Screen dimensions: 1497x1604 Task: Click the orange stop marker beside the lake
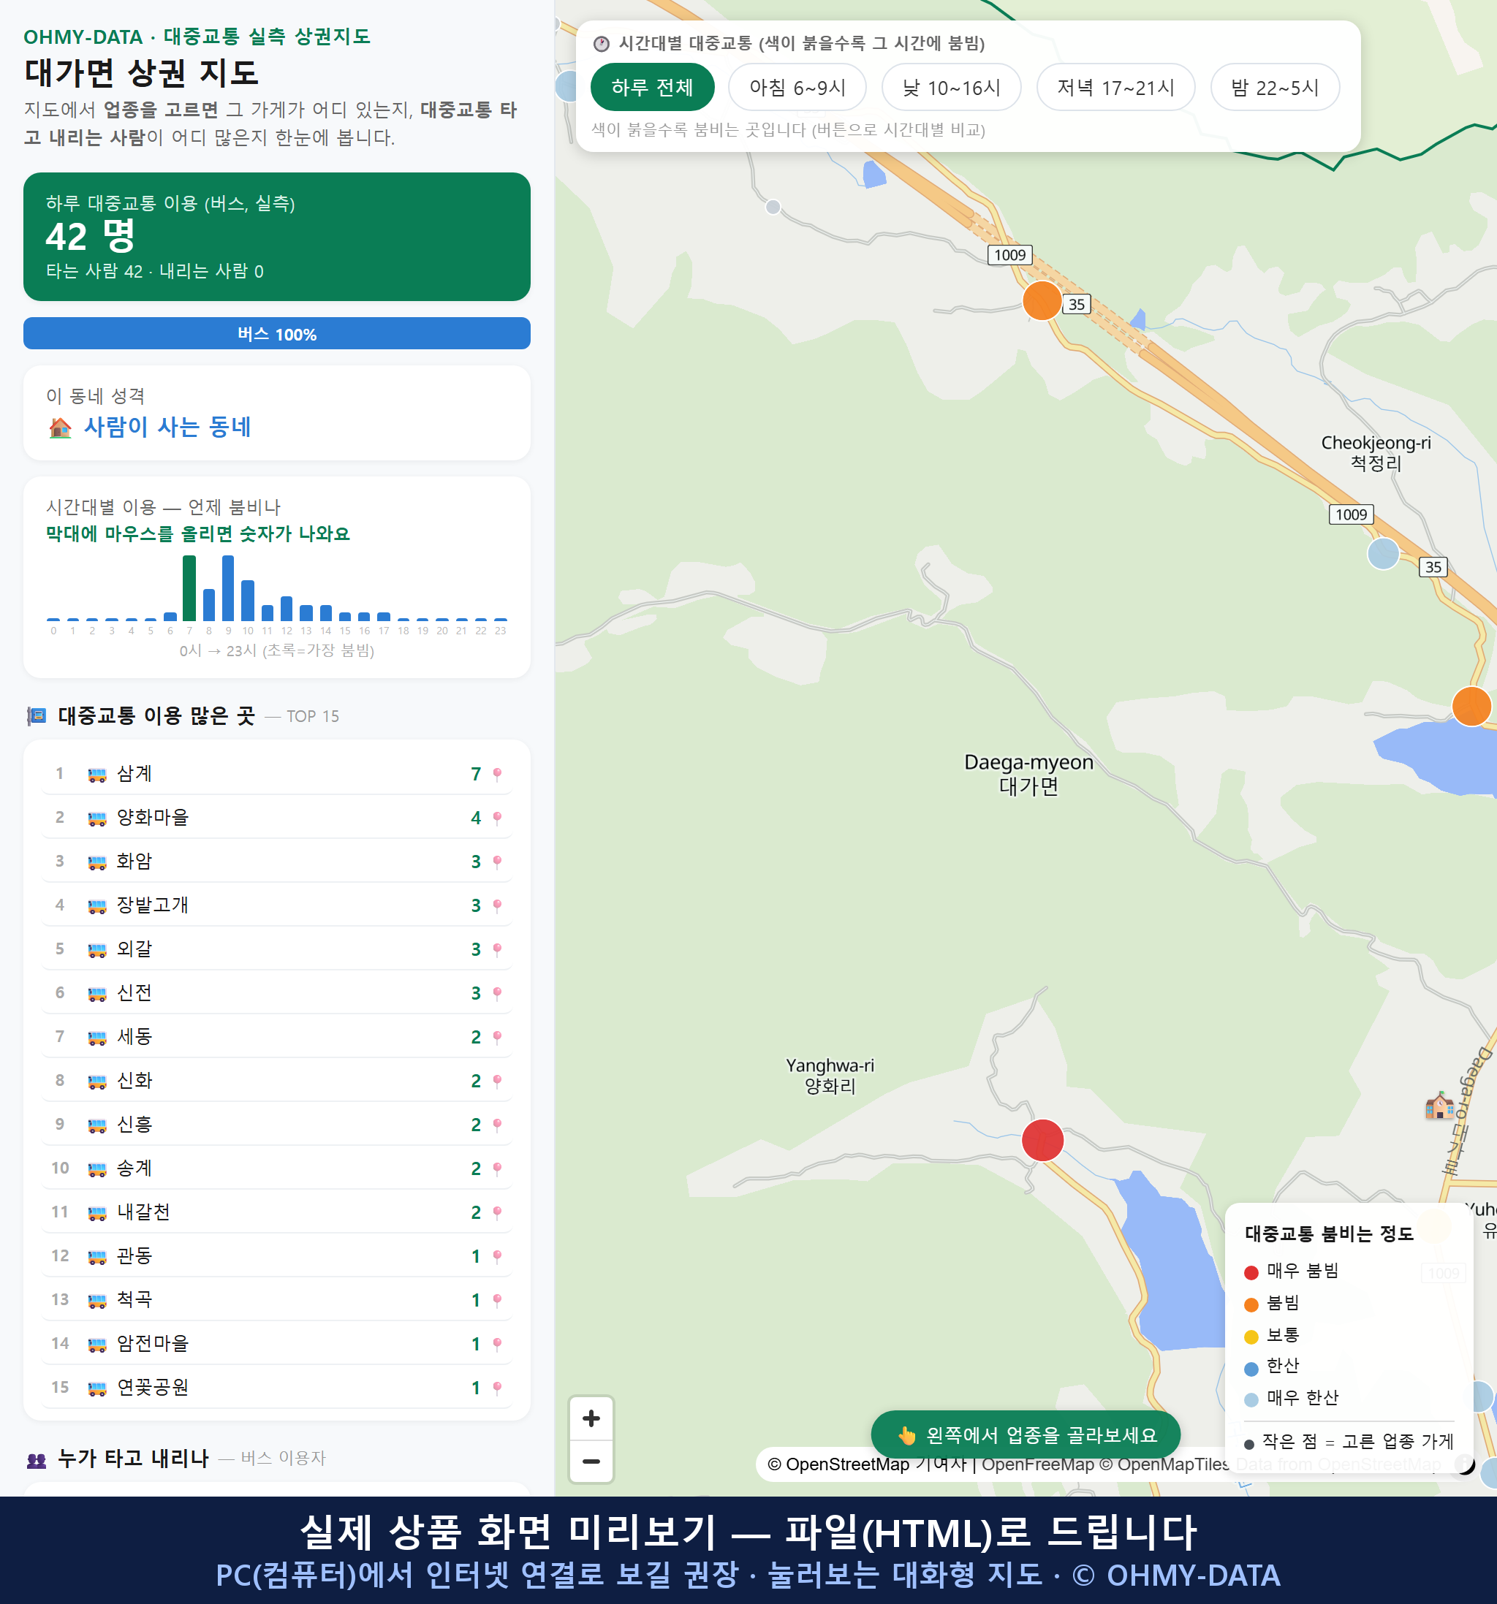(1471, 706)
